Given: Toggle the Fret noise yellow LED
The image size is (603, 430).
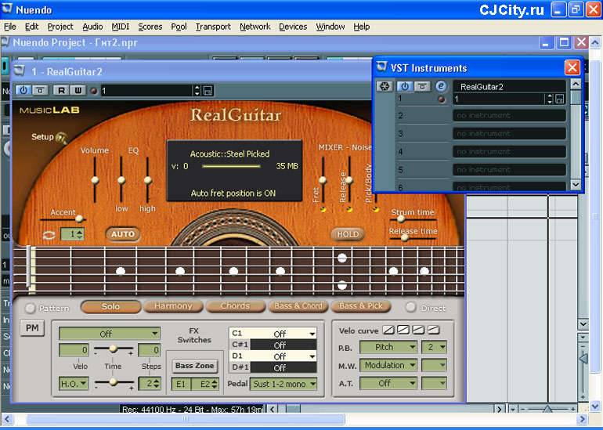Looking at the screenshot, I should 323,210.
